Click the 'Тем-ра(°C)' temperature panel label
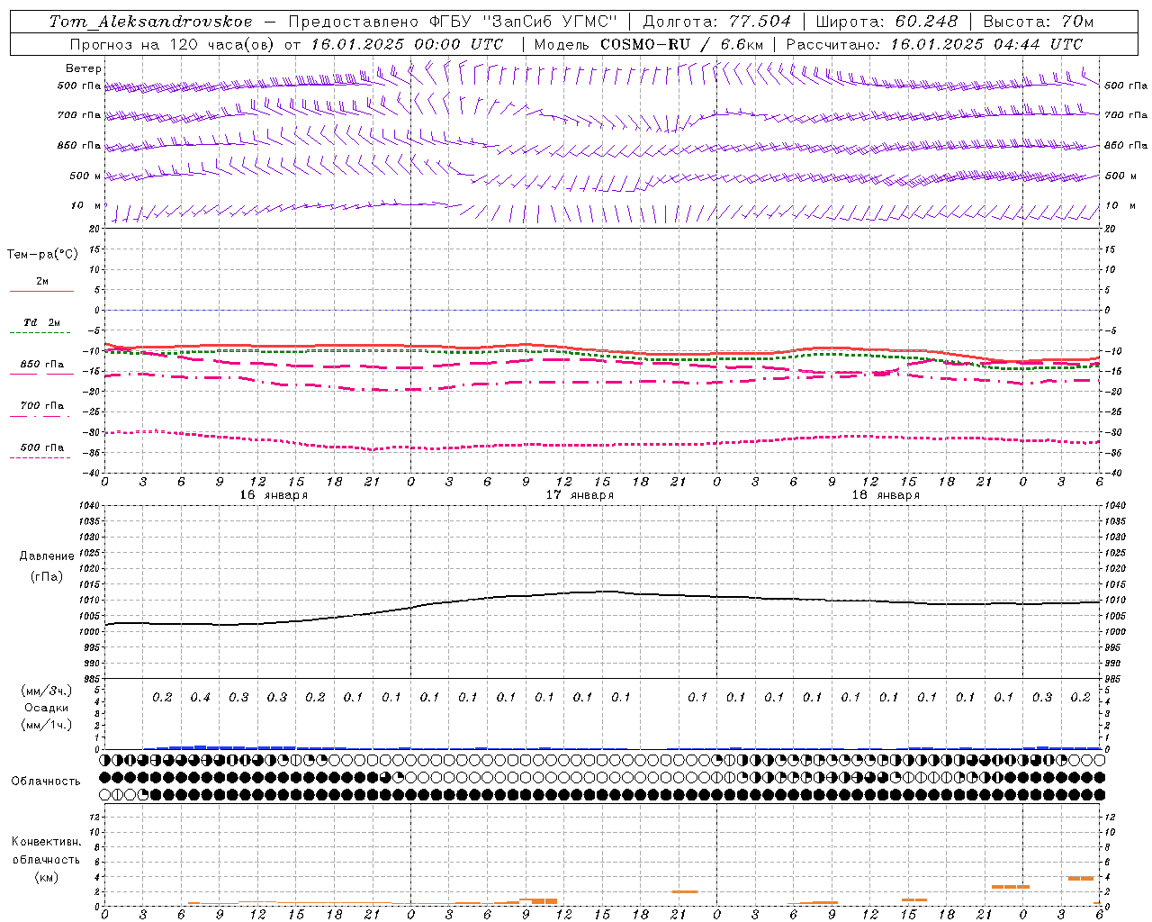 tap(42, 255)
